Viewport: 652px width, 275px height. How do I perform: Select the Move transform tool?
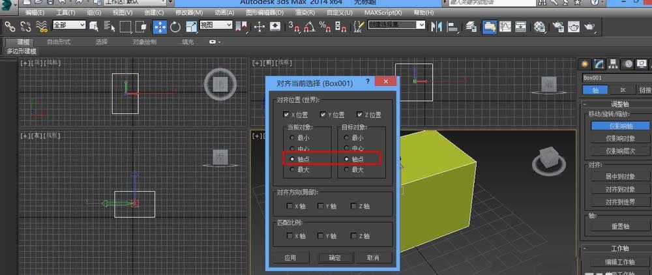coord(160,27)
